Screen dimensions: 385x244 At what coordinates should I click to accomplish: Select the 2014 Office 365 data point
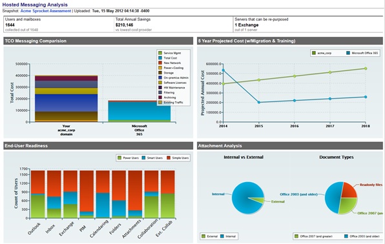pyautogui.click(x=224, y=70)
